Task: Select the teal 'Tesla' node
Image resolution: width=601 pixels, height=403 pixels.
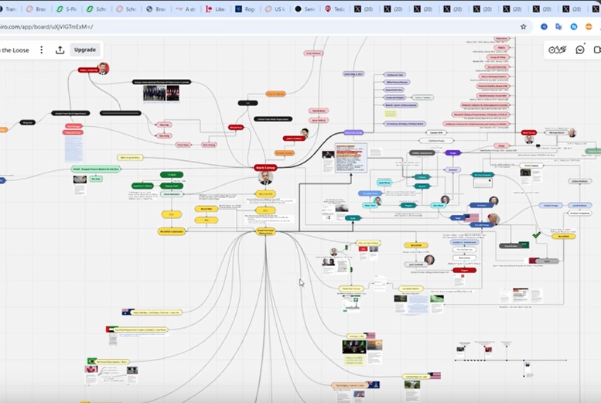Action: point(353,218)
